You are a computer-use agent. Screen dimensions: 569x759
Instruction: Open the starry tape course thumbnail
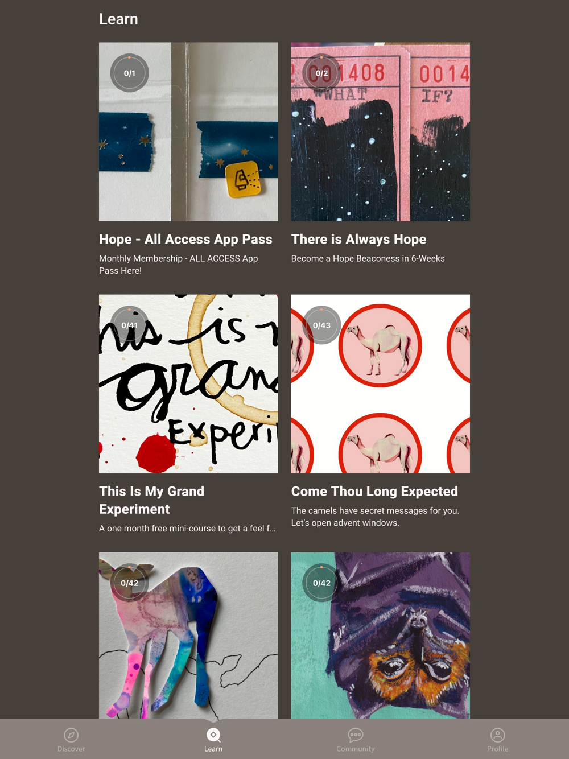(188, 131)
